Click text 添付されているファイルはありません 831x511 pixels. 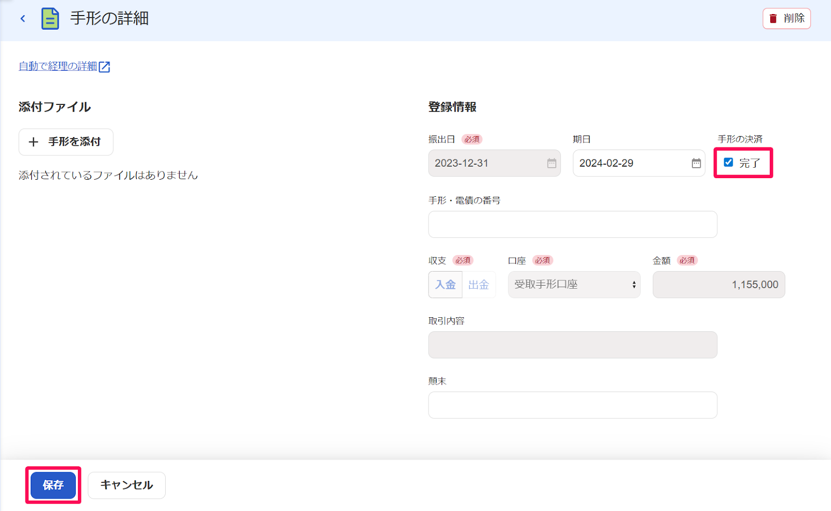tap(108, 175)
